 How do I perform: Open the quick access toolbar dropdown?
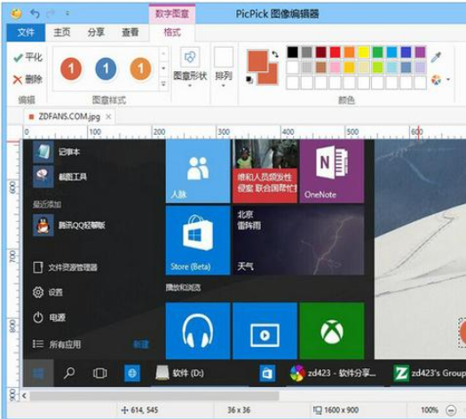pyautogui.click(x=67, y=13)
